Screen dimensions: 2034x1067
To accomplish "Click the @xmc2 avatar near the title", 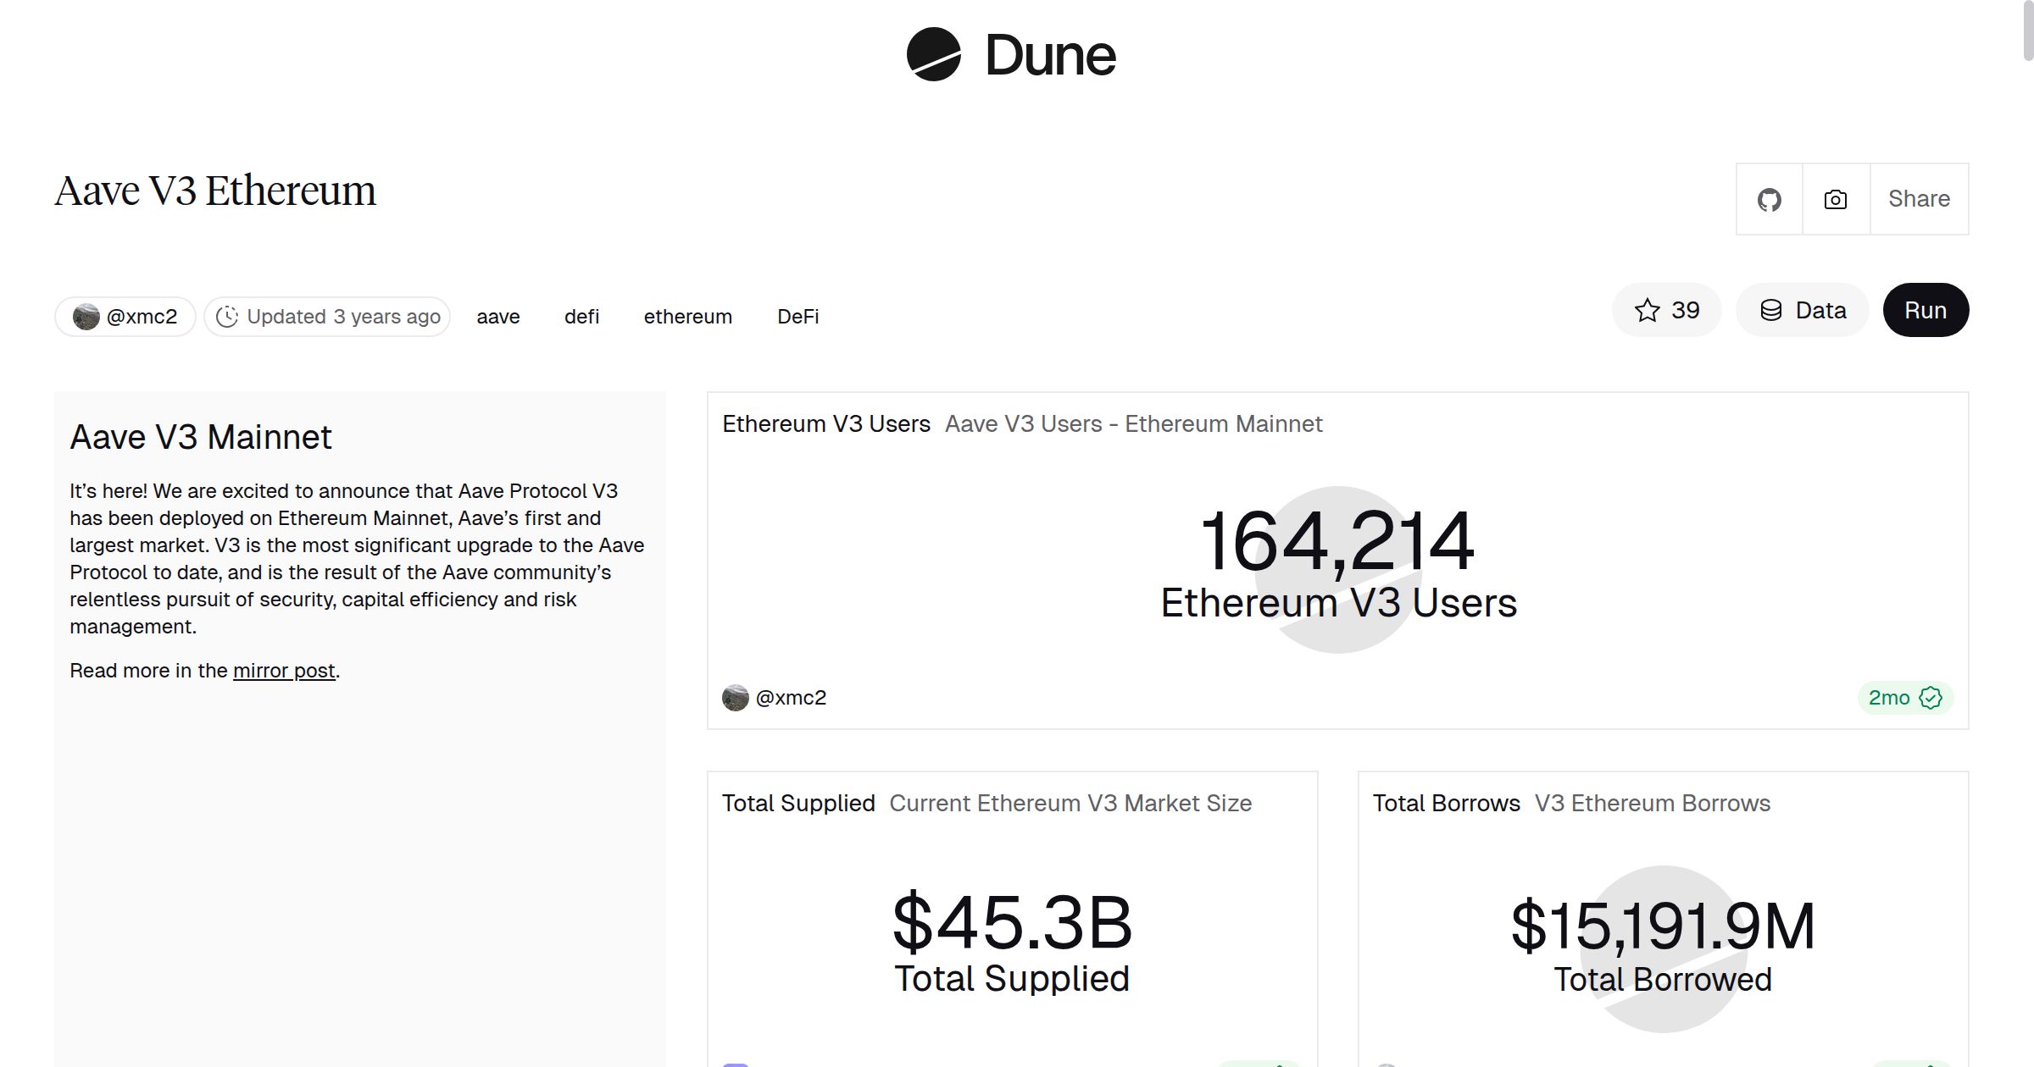I will click(x=86, y=315).
